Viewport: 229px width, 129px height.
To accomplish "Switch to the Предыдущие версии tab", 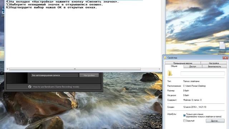I will (x=183, y=63).
